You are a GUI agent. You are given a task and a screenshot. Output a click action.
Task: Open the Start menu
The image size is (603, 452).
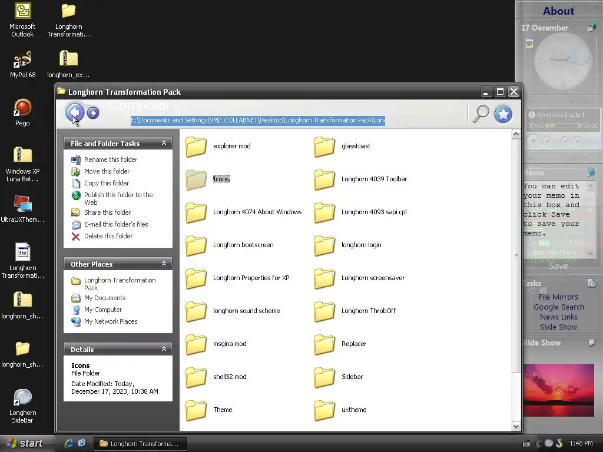pyautogui.click(x=25, y=444)
